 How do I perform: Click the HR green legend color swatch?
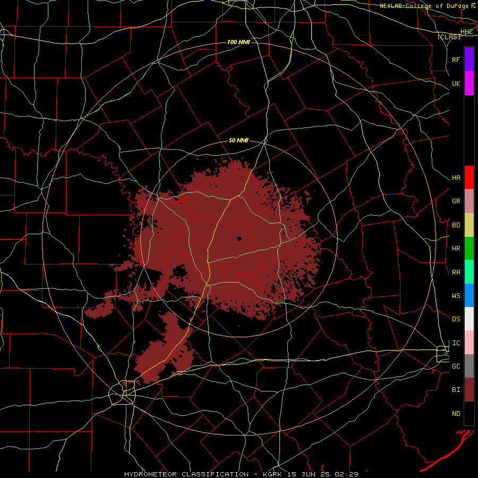(469, 249)
